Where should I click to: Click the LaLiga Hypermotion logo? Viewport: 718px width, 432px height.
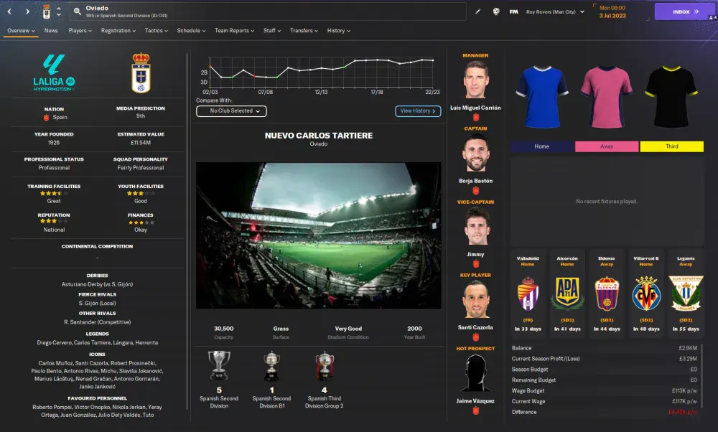[x=54, y=72]
